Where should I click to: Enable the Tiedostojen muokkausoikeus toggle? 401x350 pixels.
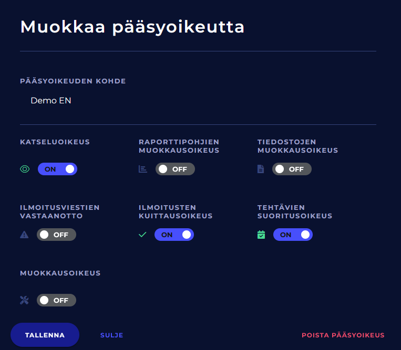[292, 169]
